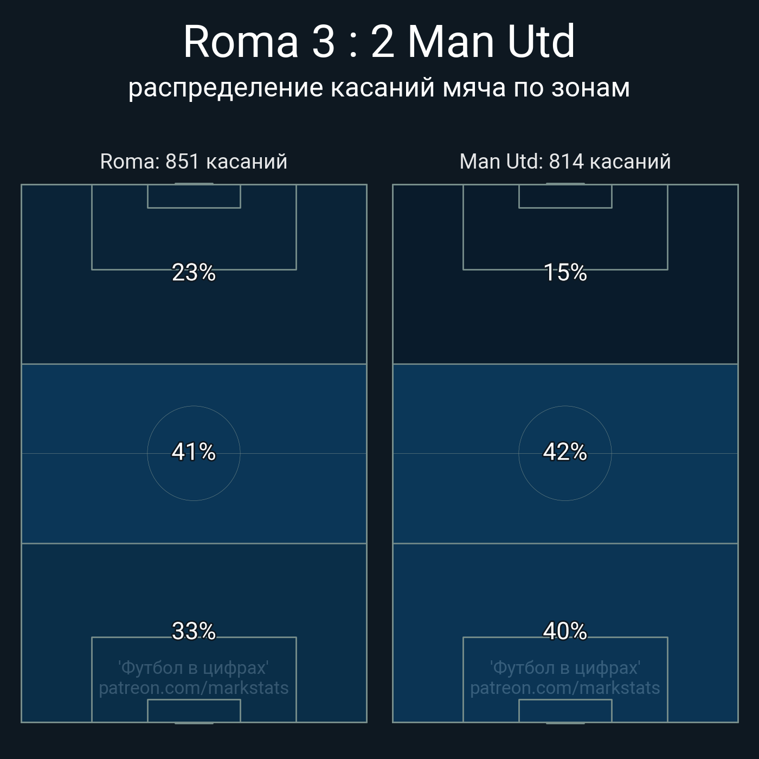Open patreon.com/markstats link on Roma pitch
759x759 pixels.
[x=194, y=689]
